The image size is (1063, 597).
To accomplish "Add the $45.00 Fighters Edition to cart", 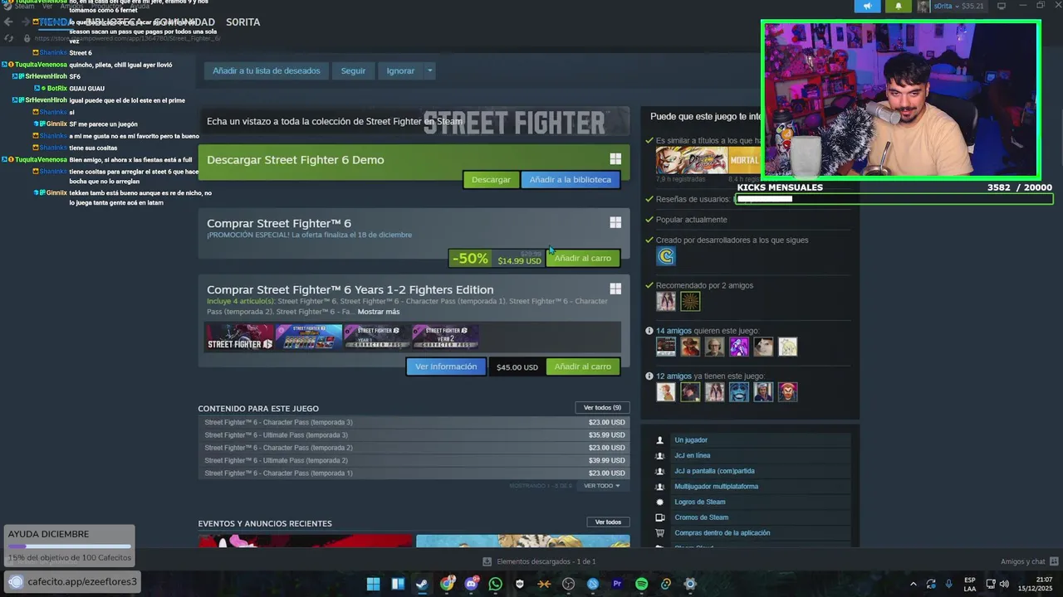I will coord(583,366).
